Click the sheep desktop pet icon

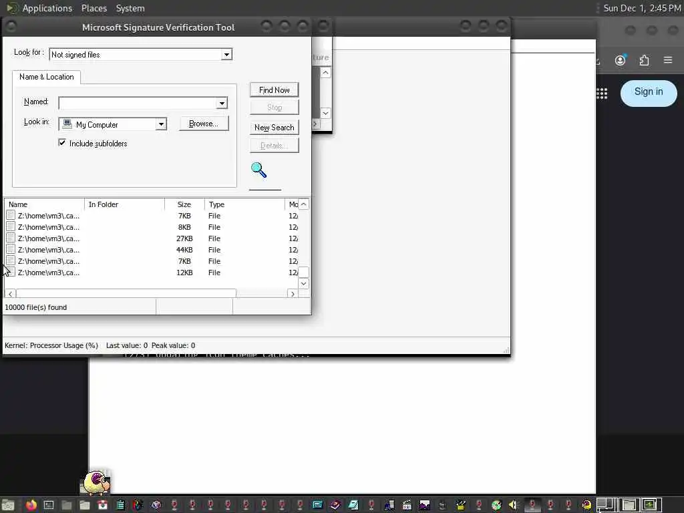[x=96, y=482]
